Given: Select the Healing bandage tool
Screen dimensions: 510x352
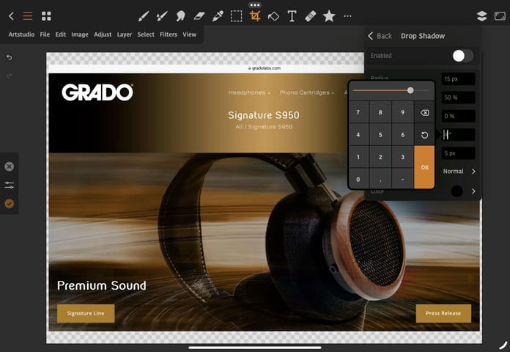Looking at the screenshot, I should point(310,16).
